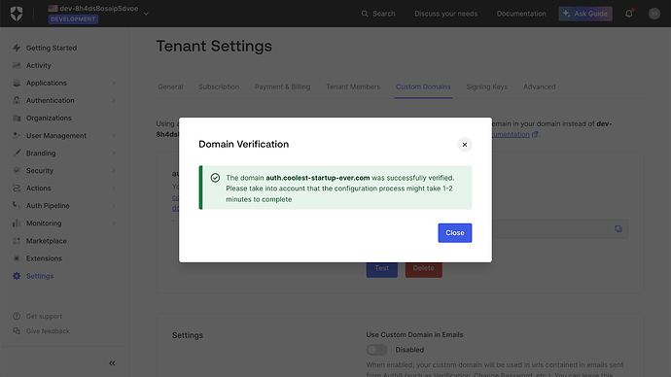Expand the Actions submenu chevron

tap(114, 188)
